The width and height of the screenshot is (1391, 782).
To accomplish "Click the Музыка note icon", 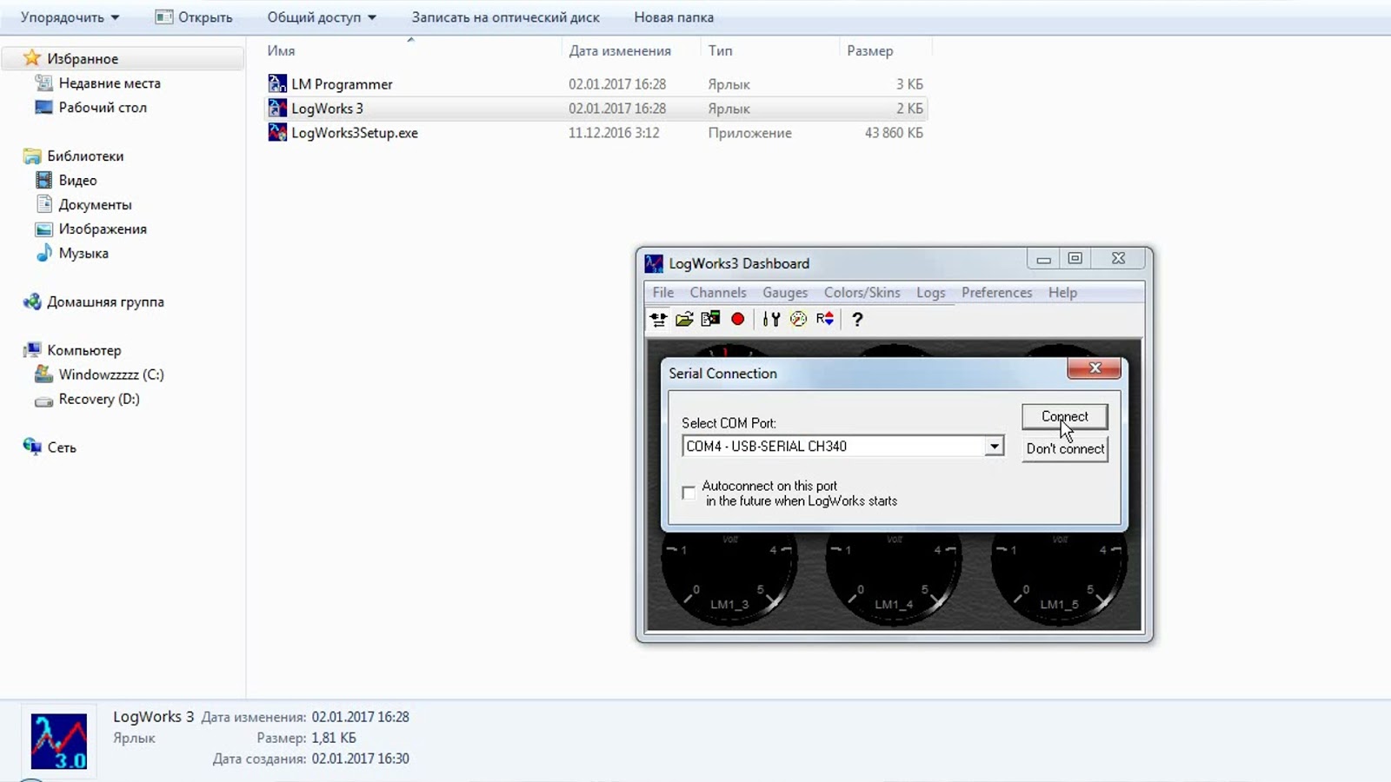I will pyautogui.click(x=43, y=253).
